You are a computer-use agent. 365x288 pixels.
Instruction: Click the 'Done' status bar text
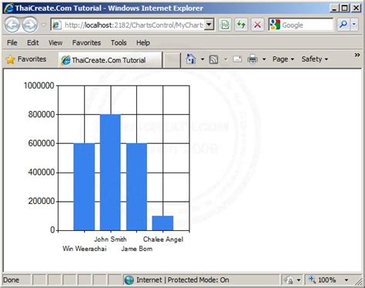coord(11,280)
